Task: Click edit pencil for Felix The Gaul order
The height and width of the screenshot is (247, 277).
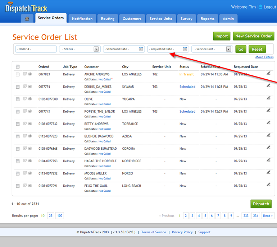Action: (x=268, y=185)
